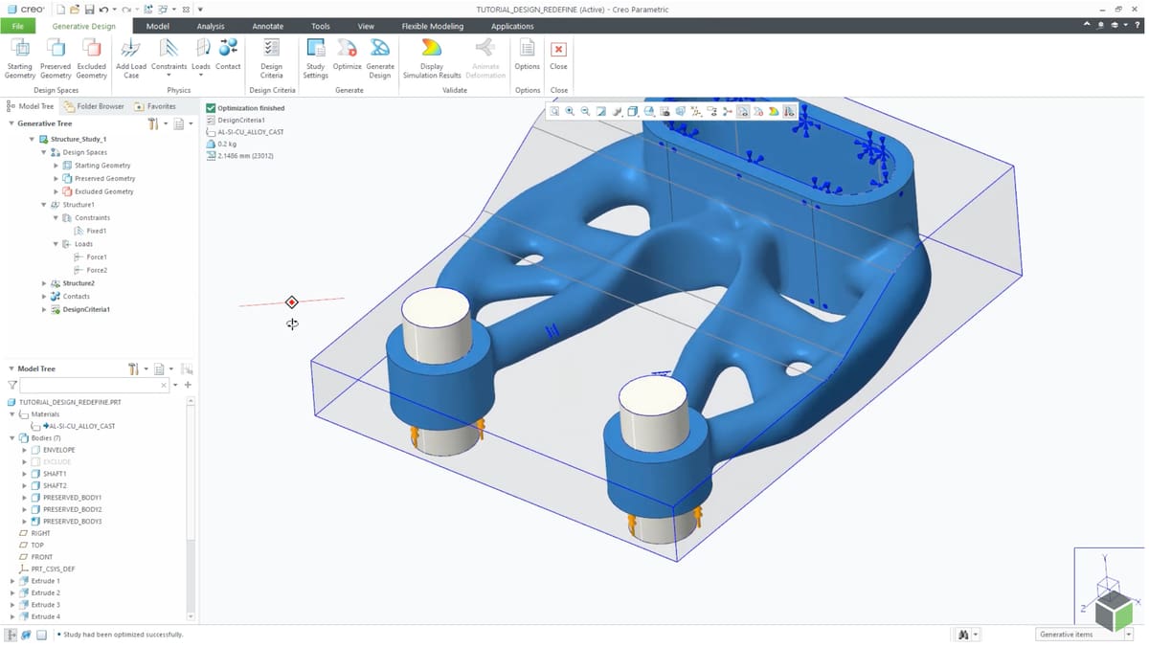Screen dimensions: 1149x647
Task: Expand the ENVELOPE body node
Action: [25, 450]
